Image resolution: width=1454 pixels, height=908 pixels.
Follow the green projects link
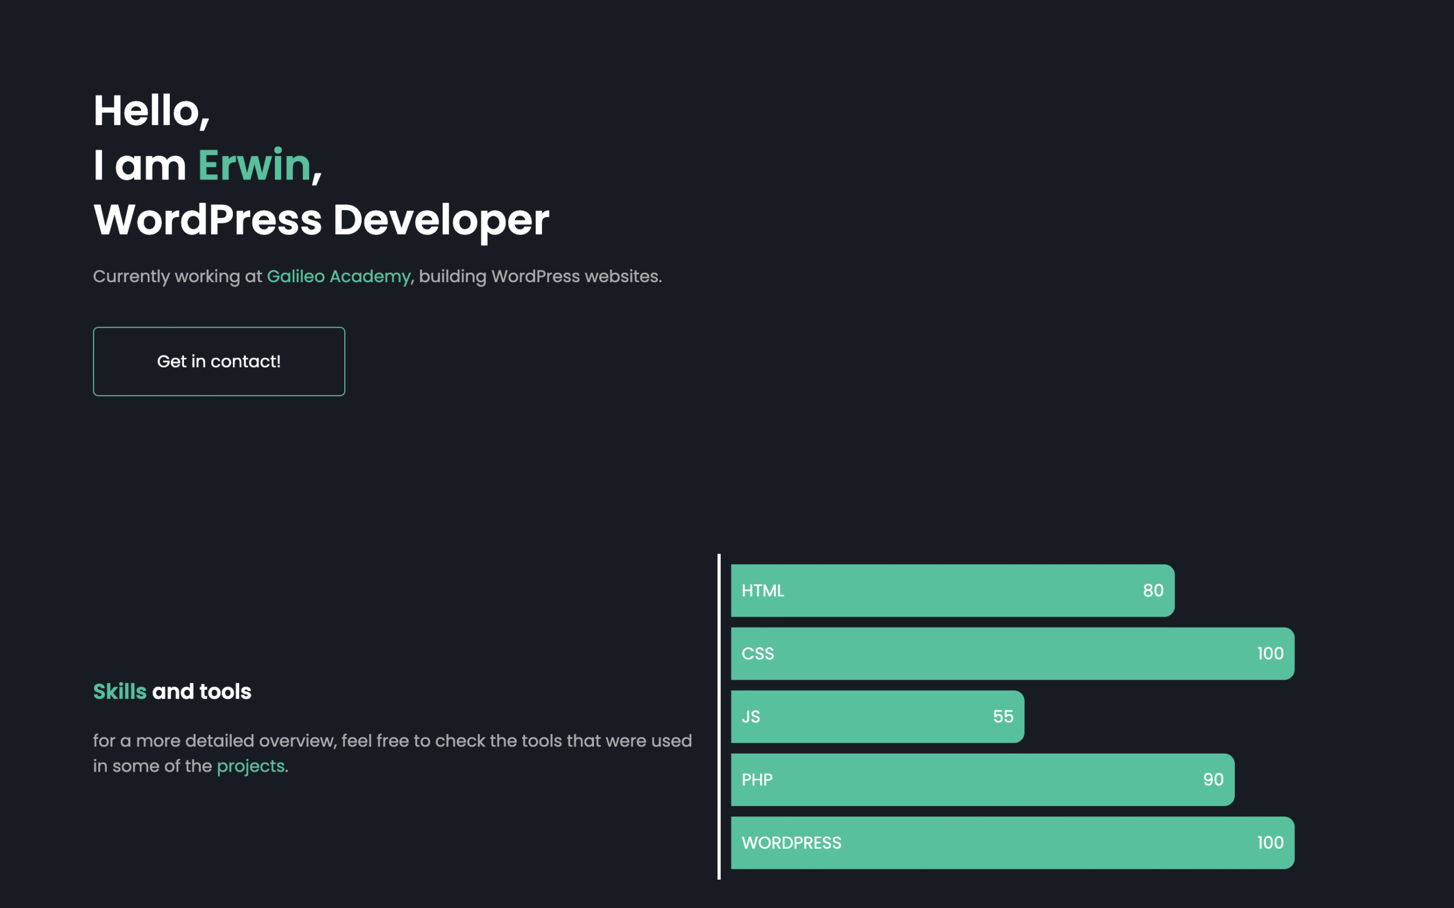pyautogui.click(x=250, y=766)
